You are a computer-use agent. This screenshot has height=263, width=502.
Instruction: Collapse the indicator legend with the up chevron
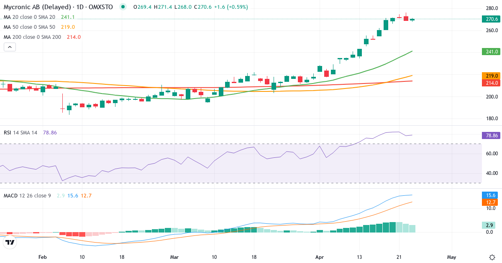[x=9, y=47]
